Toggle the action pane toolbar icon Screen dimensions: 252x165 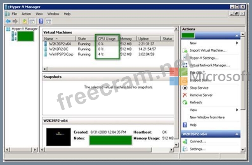(48, 21)
